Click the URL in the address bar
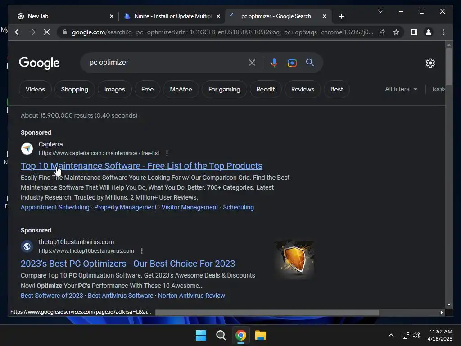Screen dimensions: 461x346 pyautogui.click(x=222, y=32)
